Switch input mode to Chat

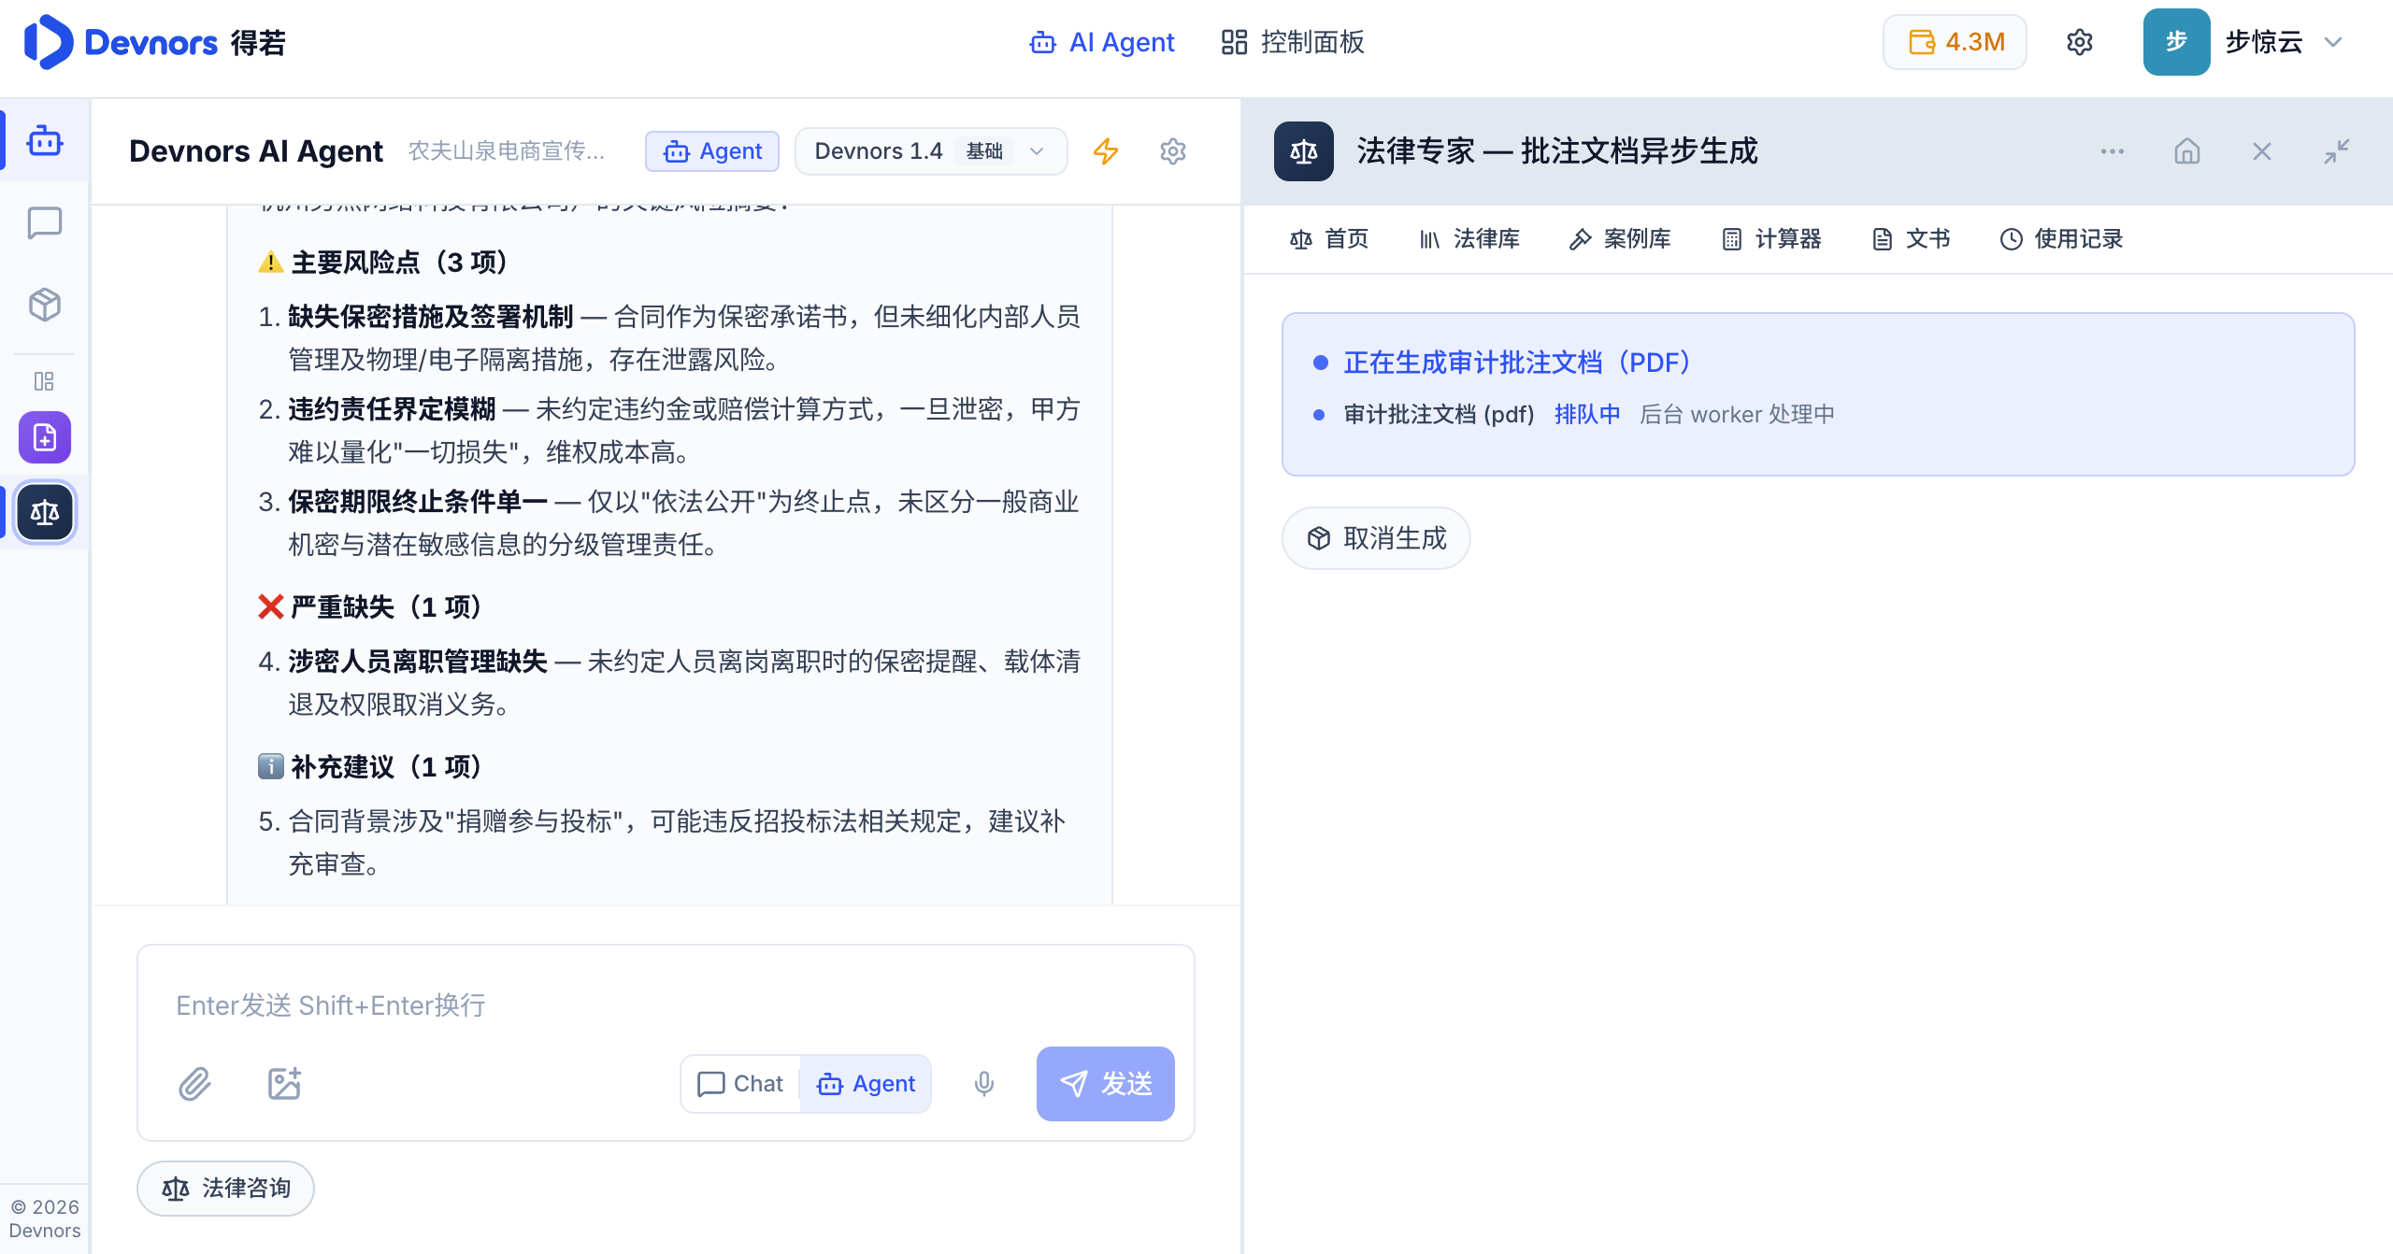coord(740,1084)
